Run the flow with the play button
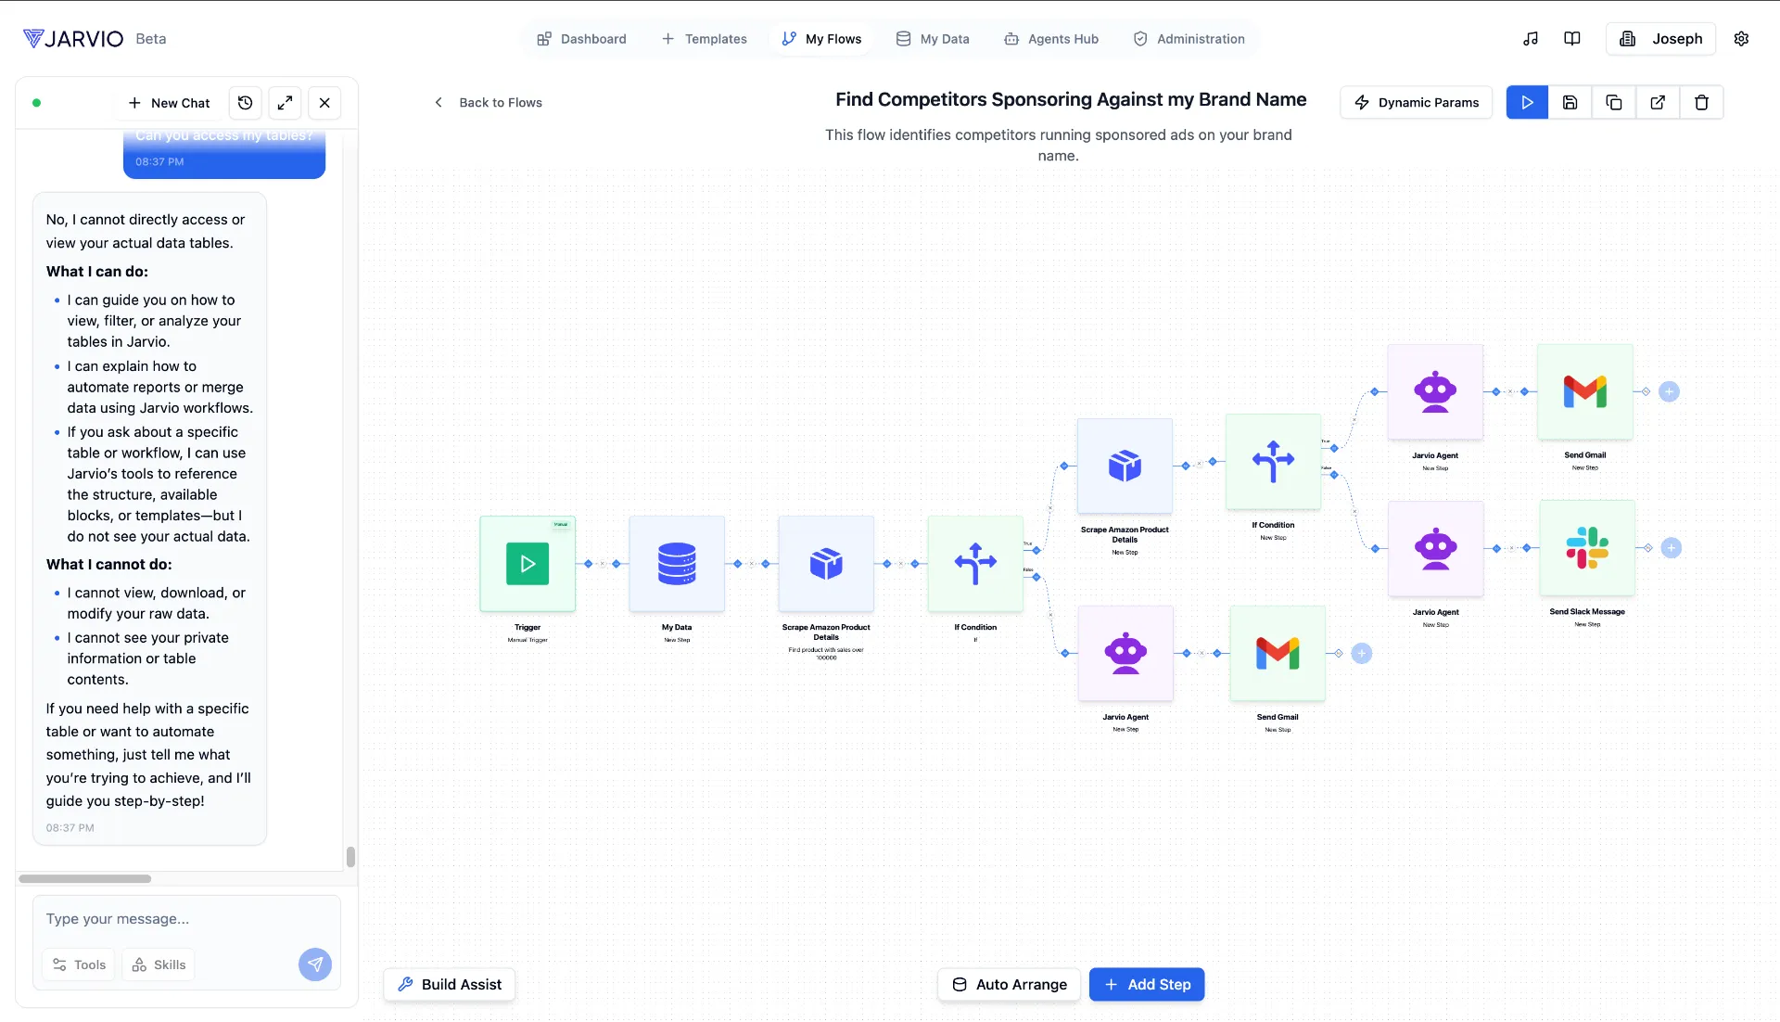The width and height of the screenshot is (1780, 1022). [1526, 102]
